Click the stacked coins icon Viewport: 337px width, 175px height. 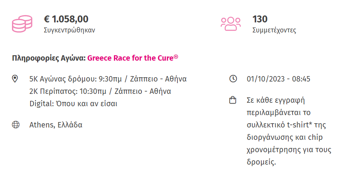22,24
